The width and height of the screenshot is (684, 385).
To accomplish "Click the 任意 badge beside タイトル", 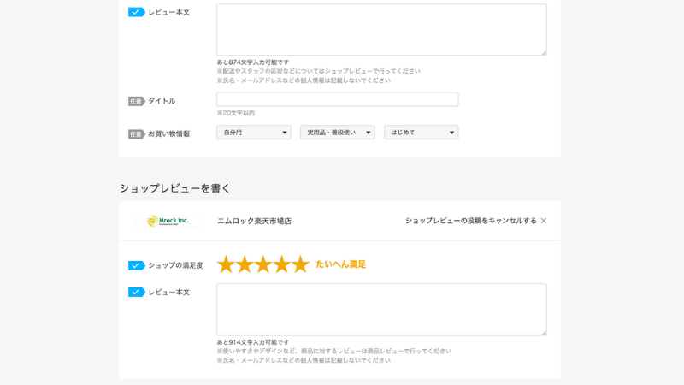I will [x=137, y=101].
